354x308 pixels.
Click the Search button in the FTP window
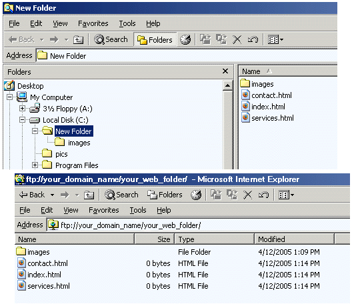121,195
